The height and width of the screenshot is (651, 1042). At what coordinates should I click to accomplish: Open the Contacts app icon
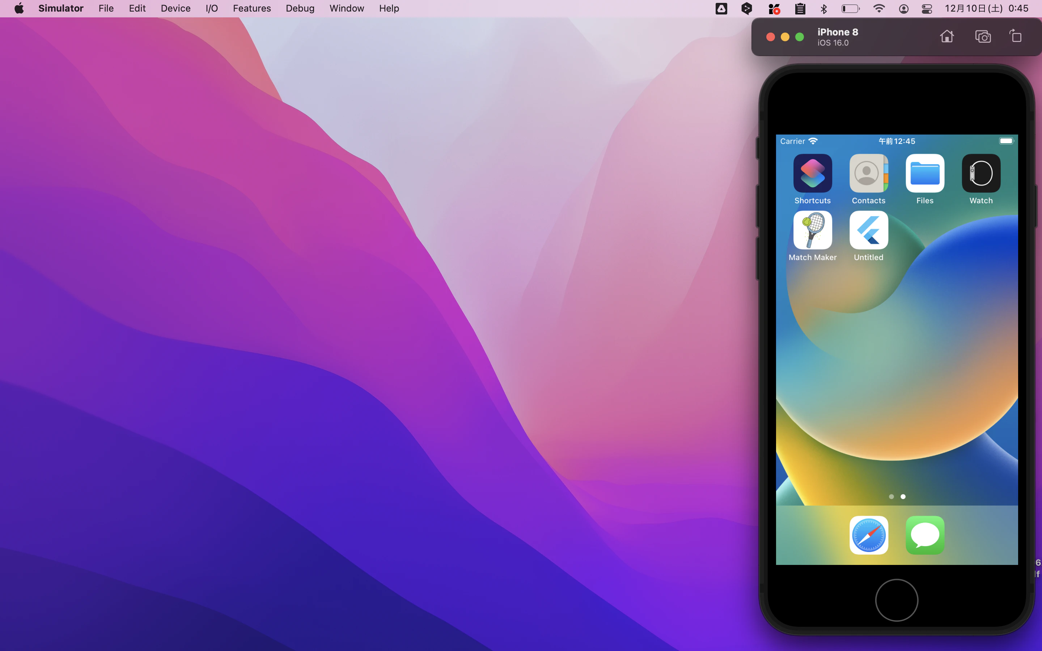pos(868,173)
